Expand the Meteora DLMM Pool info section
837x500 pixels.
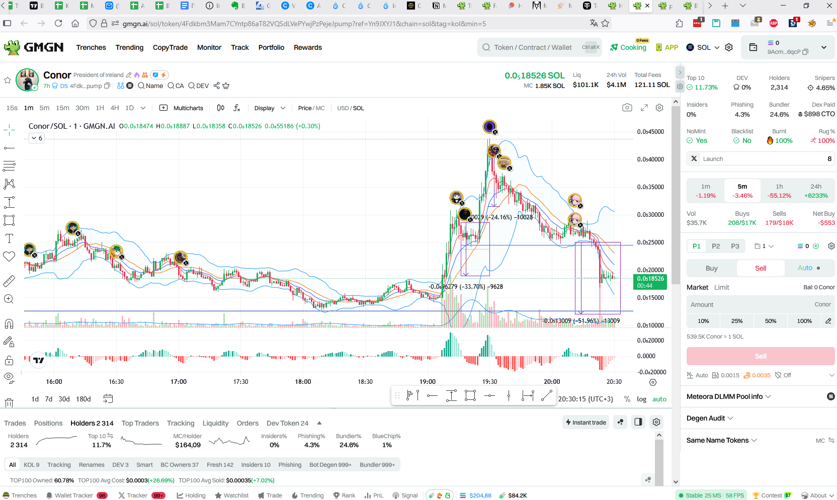(x=728, y=396)
